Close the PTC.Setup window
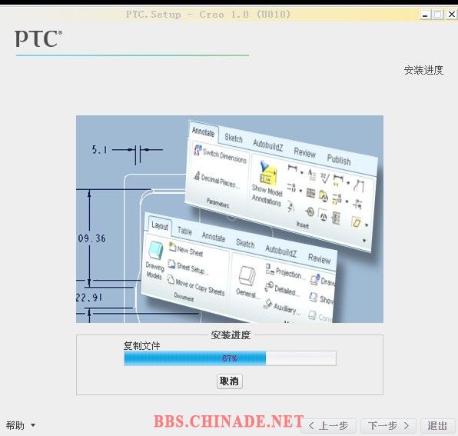Viewport: 458px width, 436px height. (451, 15)
